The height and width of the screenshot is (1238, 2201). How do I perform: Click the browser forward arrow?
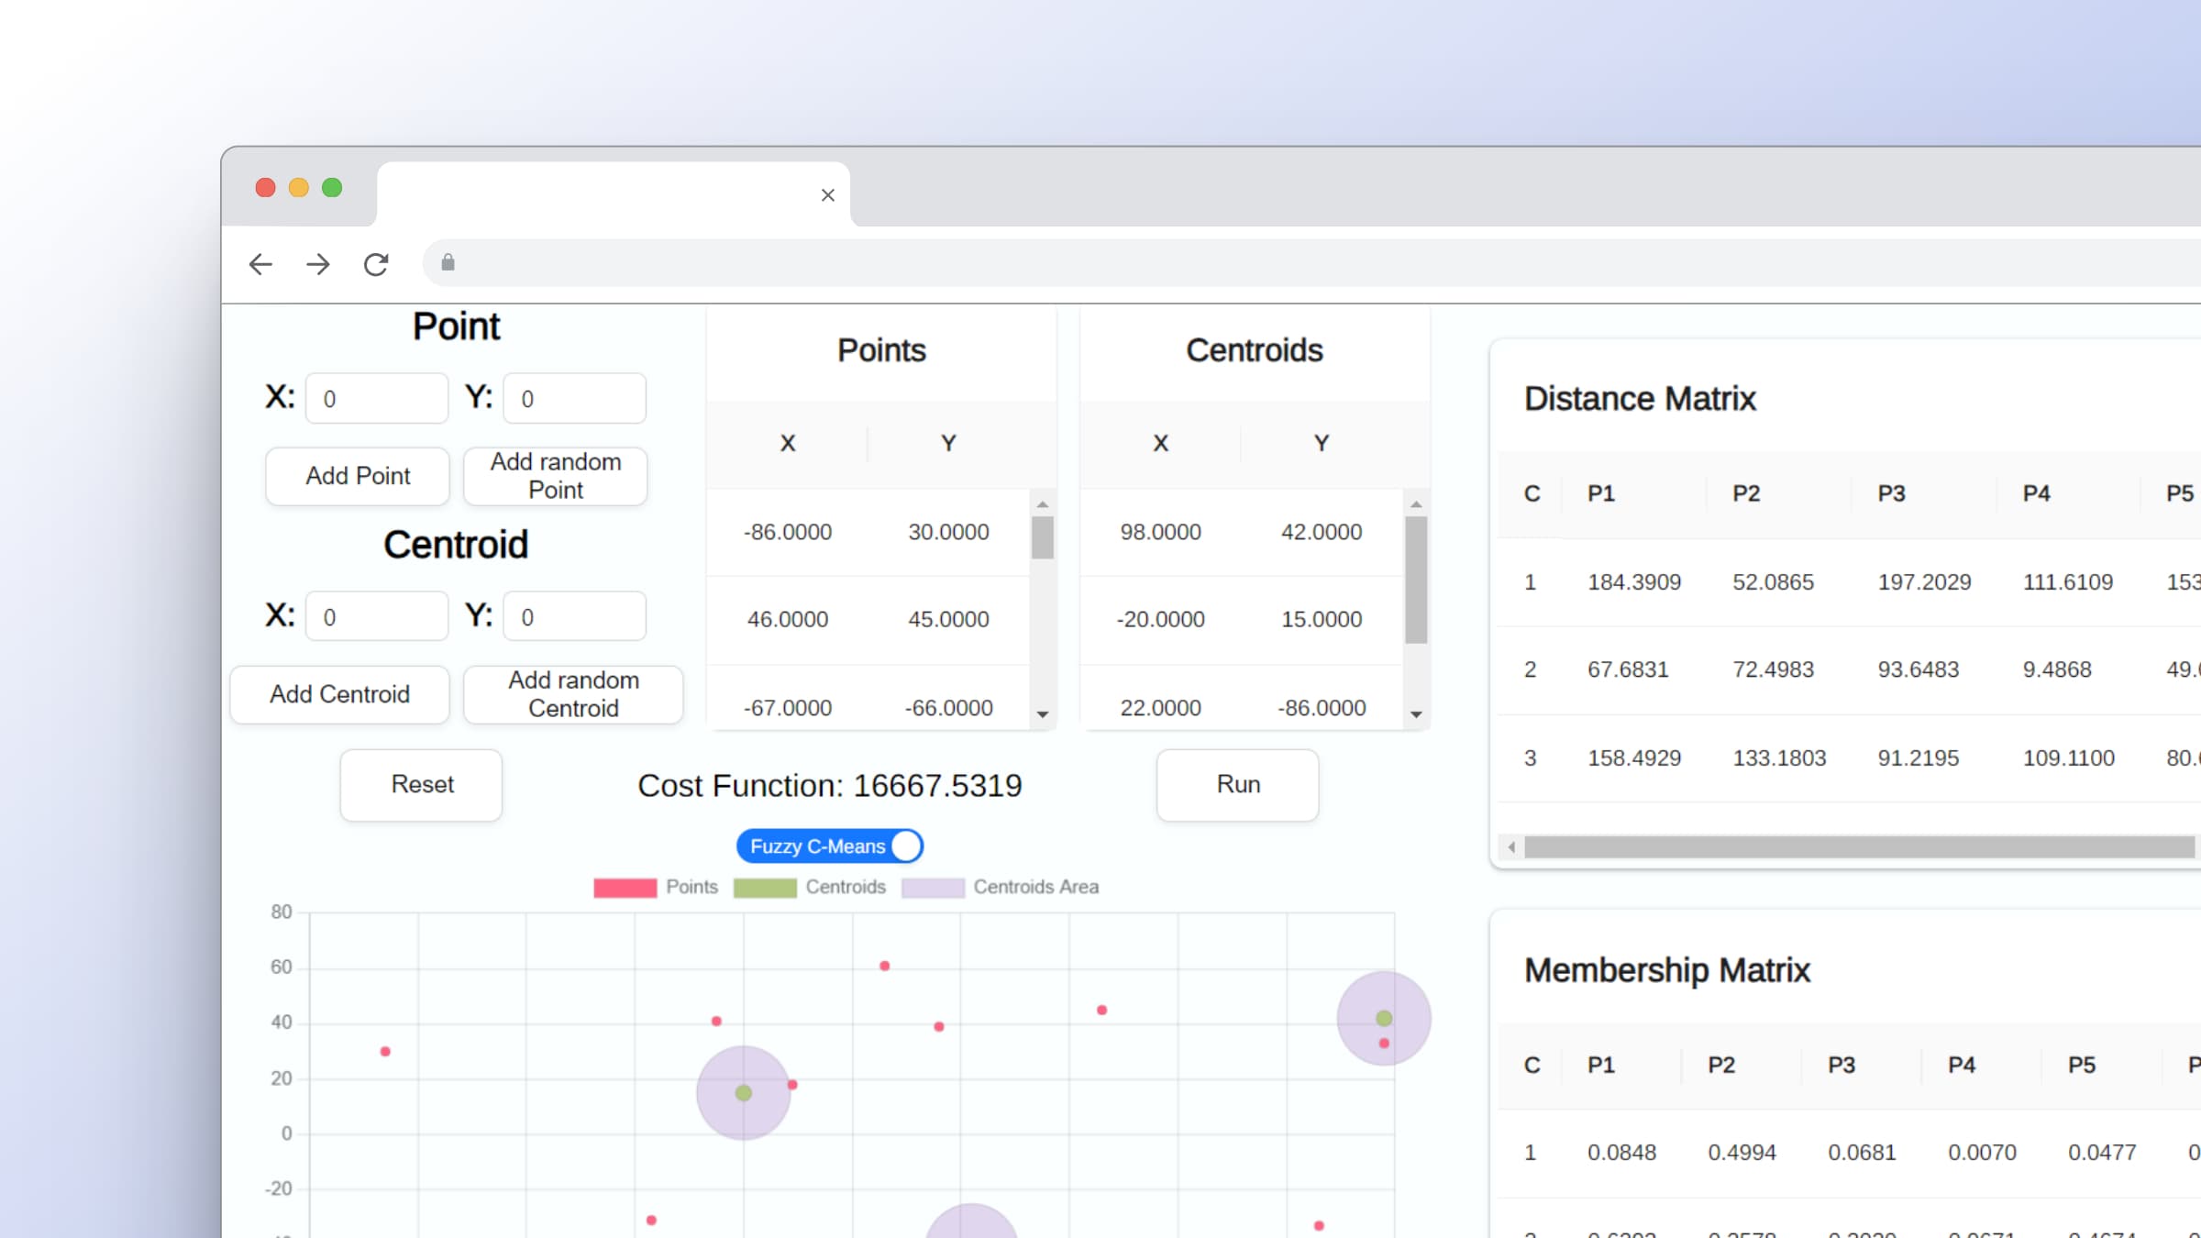[318, 265]
